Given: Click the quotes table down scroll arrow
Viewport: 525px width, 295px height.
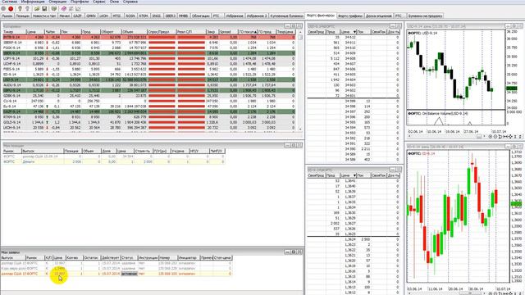Looking at the screenshot, I should 300,129.
